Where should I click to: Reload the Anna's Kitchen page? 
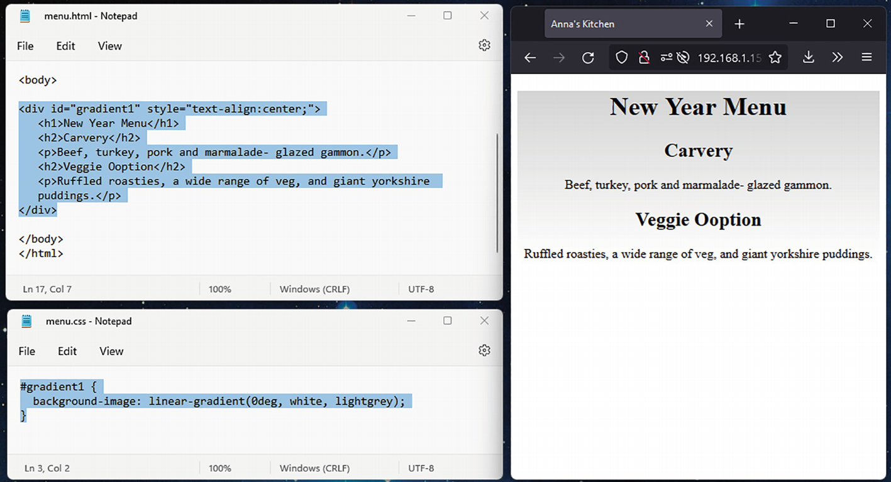[588, 58]
